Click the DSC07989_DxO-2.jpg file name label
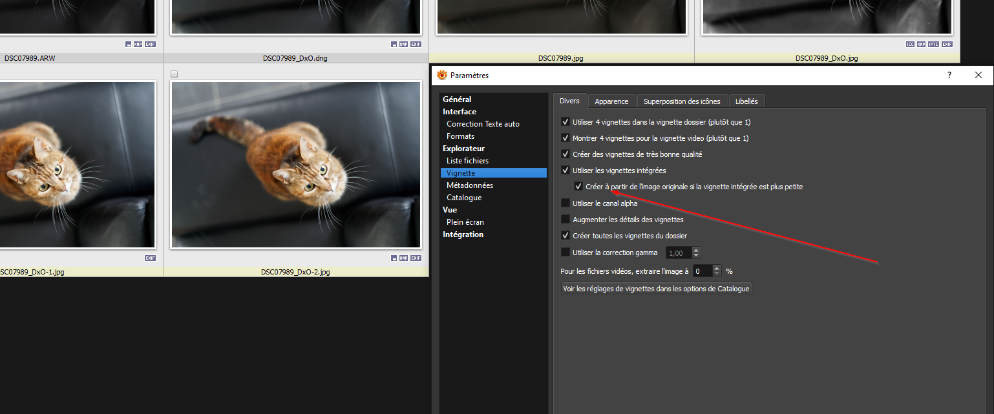Screen dimensions: 994x414 pos(295,272)
